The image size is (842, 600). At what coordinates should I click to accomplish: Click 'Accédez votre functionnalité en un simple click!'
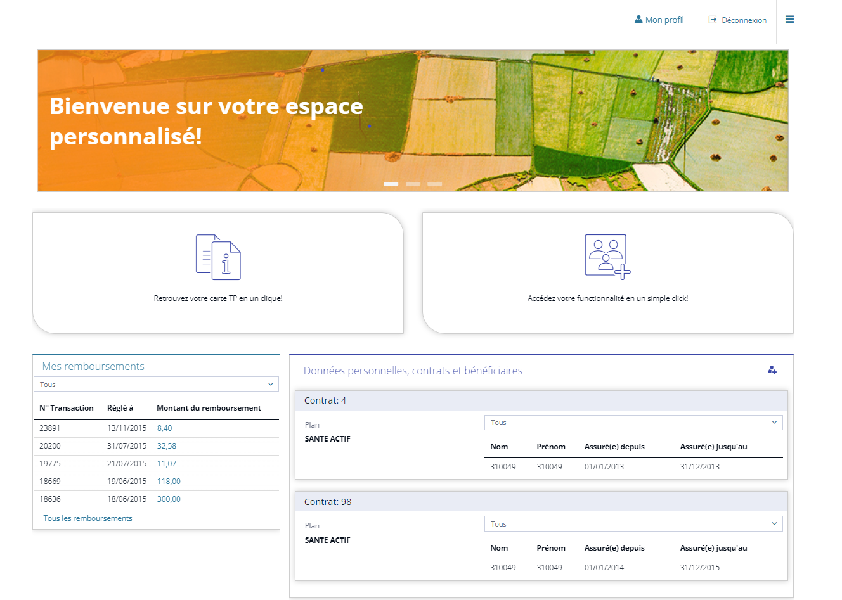coord(607,298)
